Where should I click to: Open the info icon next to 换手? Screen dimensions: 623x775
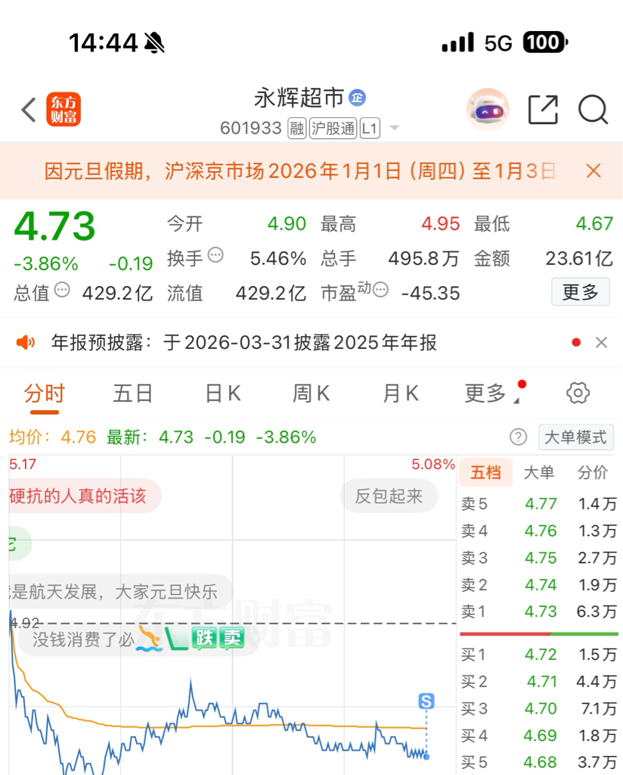point(215,256)
